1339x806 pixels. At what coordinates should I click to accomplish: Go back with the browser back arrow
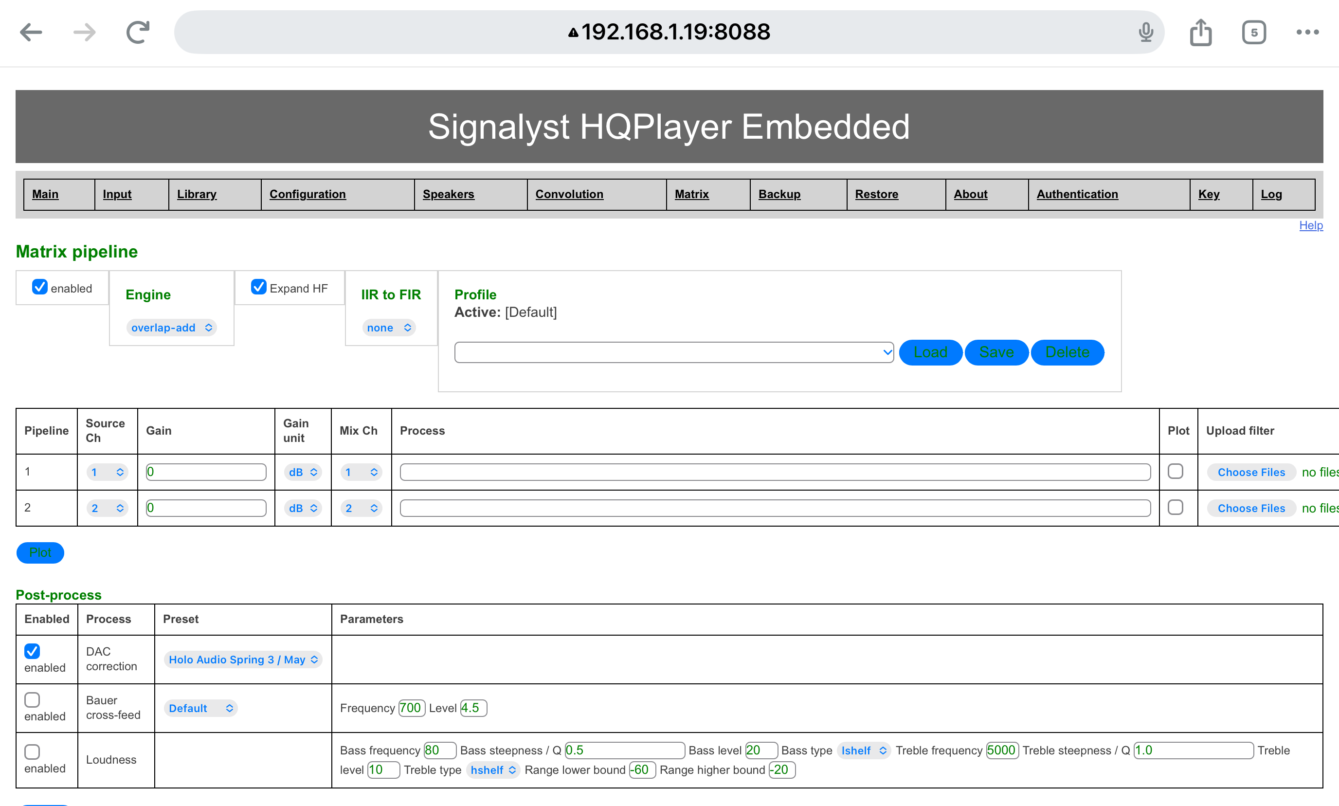tap(31, 32)
